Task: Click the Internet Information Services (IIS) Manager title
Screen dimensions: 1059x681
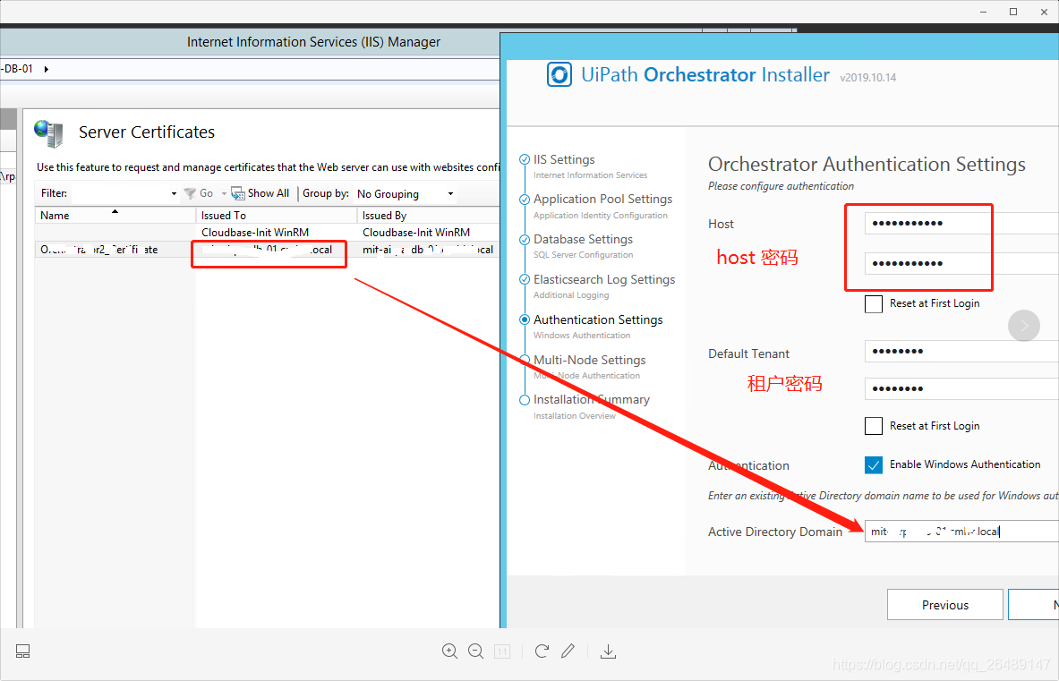Action: [313, 42]
